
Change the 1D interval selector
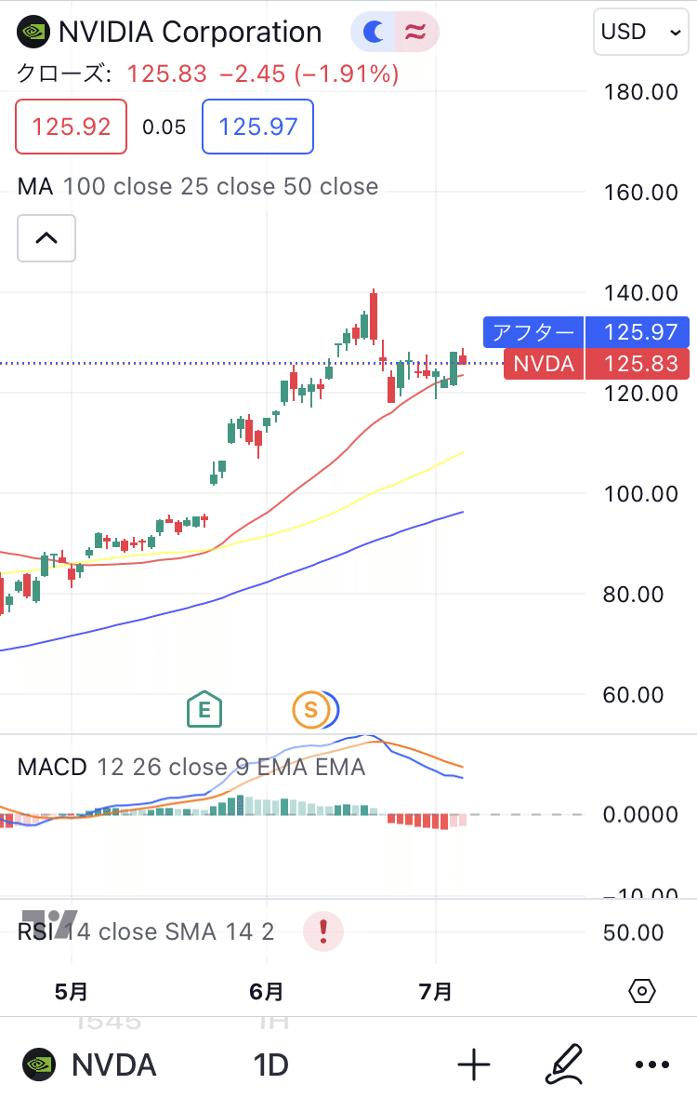tap(270, 1065)
